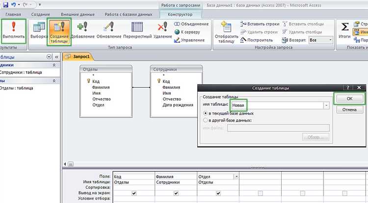
Task: Open the Внешние данные ribbon tab
Action: [x=78, y=14]
